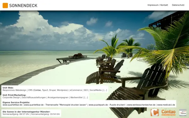This screenshot has width=189, height=118.
Task: Click the 'SEO' text
Action: tap(86, 90)
